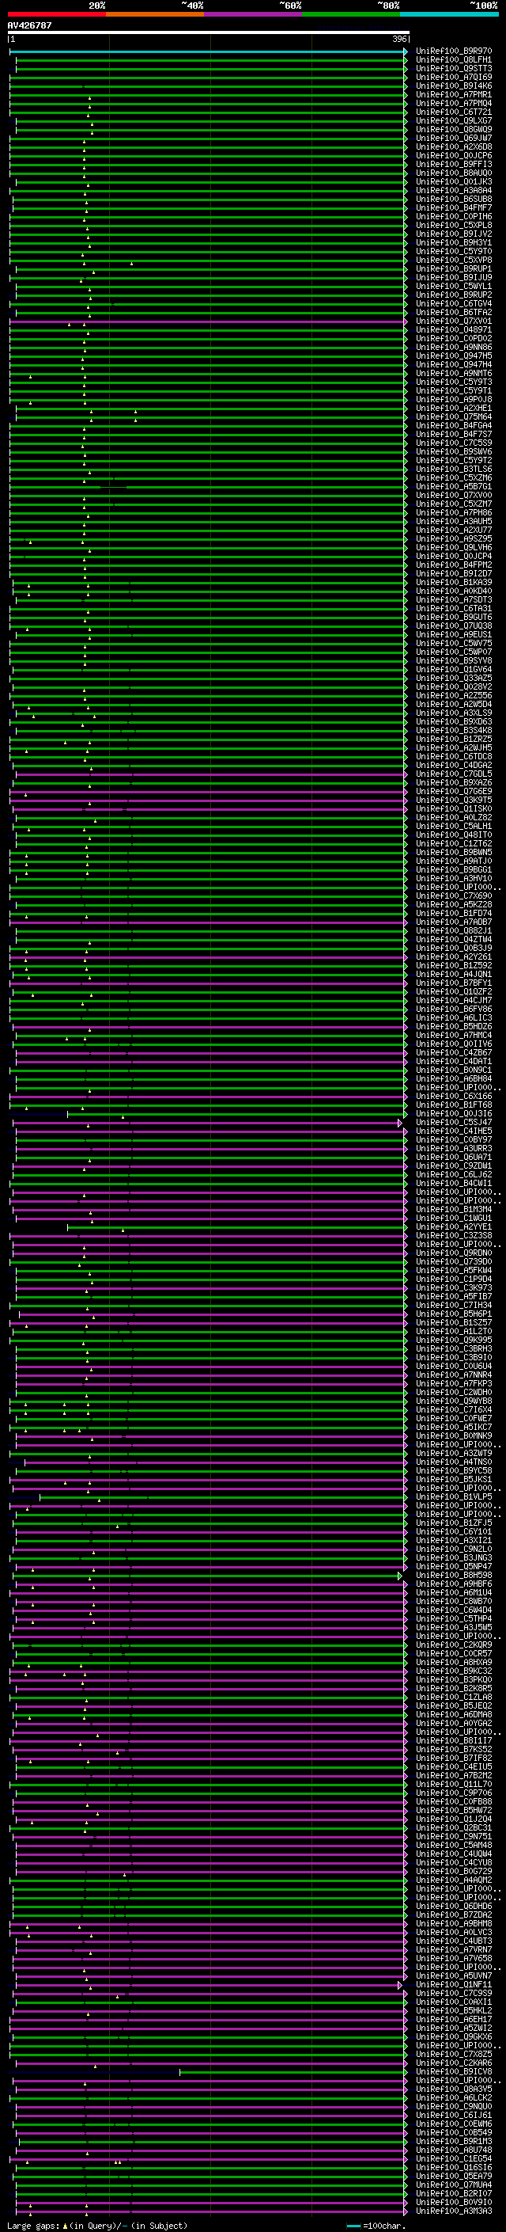Select the UniRef100_B5H6P1 entry

pyautogui.click(x=453, y=1314)
